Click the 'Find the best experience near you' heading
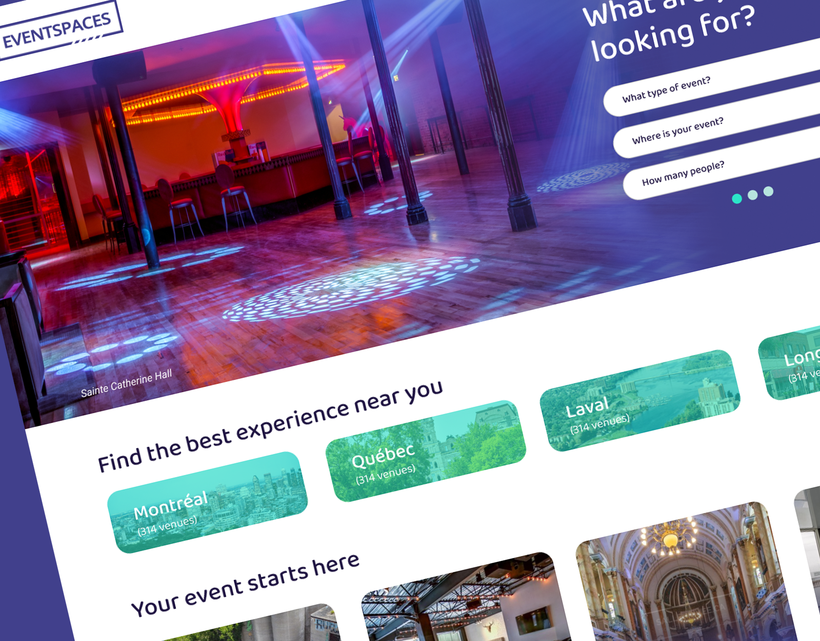This screenshot has height=641, width=820. tap(270, 427)
